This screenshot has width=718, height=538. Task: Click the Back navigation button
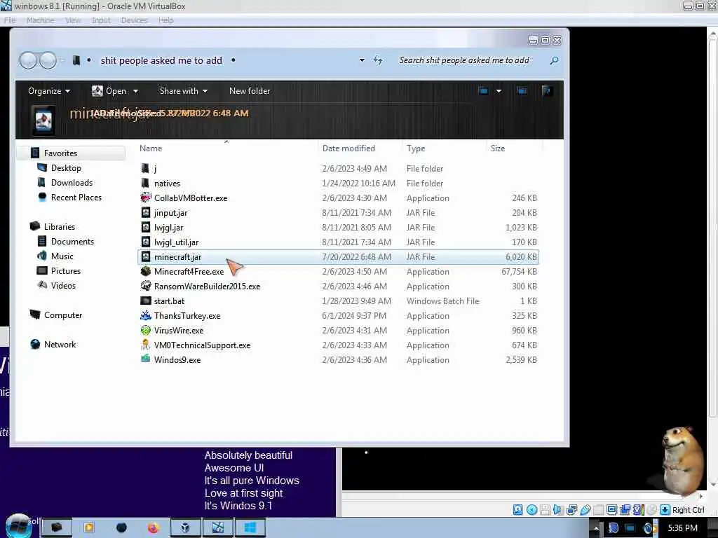(28, 60)
